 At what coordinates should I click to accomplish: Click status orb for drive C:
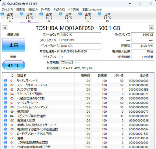[2, 14]
